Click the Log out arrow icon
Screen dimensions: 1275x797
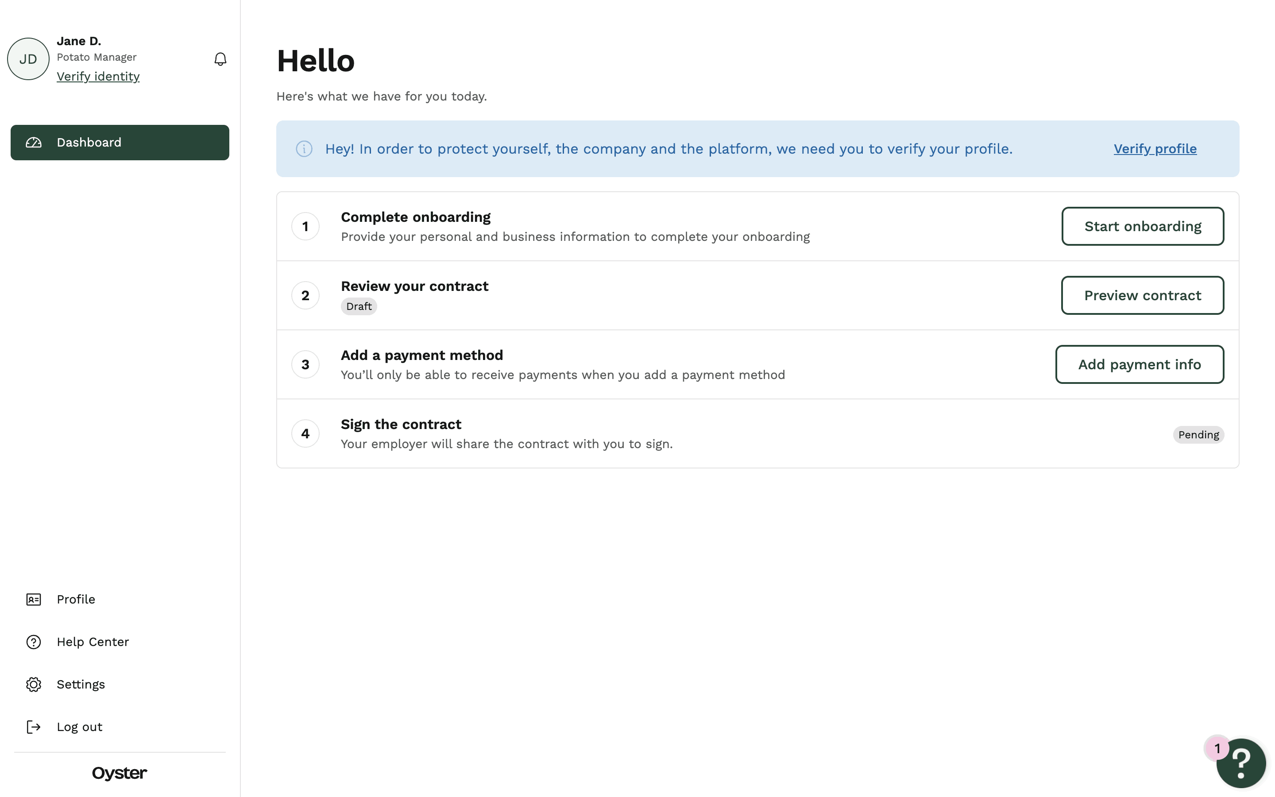point(34,727)
